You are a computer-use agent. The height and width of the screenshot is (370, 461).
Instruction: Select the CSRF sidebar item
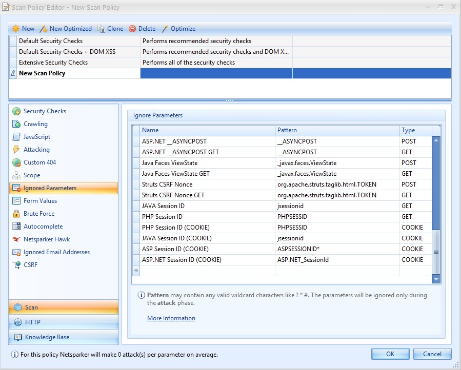point(30,265)
